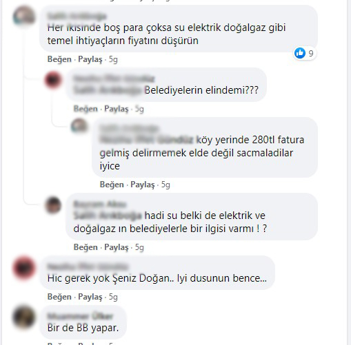Share the comment about temel ihtiyaçların fiyatını
The image size is (351, 345).
[x=90, y=59]
